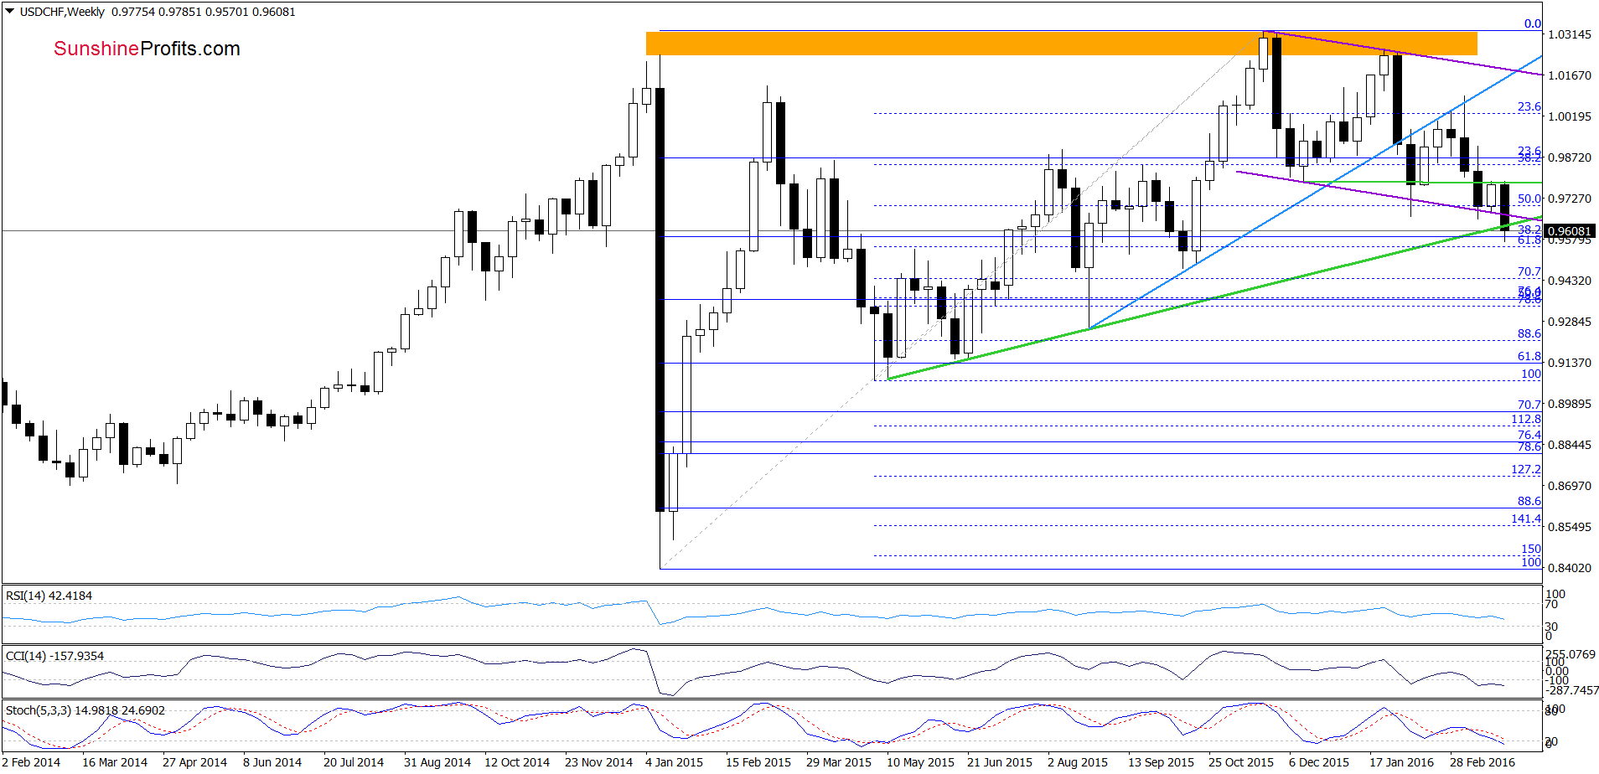This screenshot has height=774, width=1599.
Task: Click the 0.94320 price axis label
Action: tap(1569, 281)
